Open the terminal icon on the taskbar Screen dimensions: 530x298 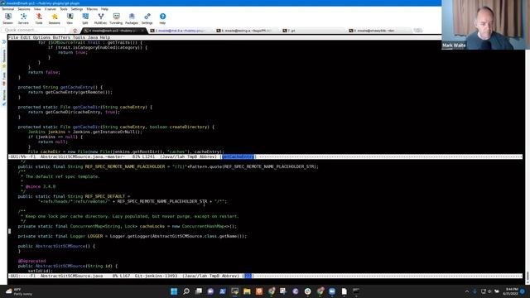coord(356,291)
